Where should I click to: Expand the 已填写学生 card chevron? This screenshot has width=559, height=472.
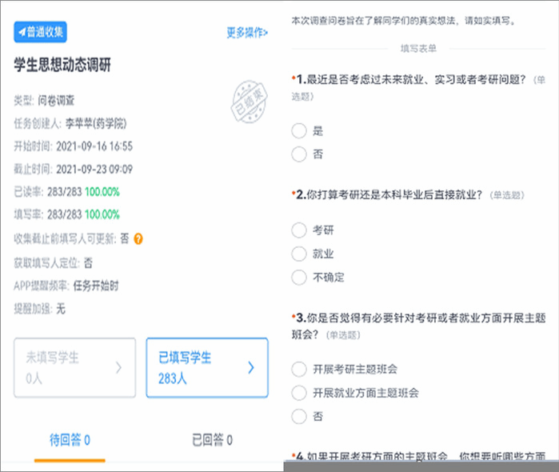tap(250, 368)
